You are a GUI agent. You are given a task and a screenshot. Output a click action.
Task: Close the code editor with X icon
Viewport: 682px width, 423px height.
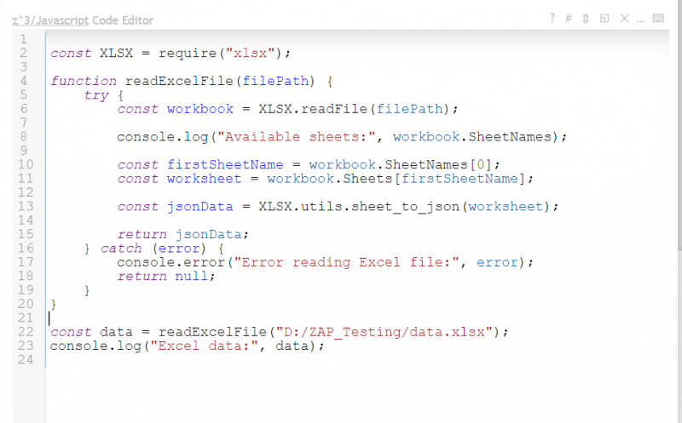624,18
